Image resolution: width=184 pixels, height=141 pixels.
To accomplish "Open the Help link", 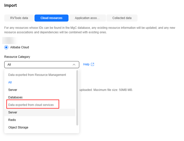I will (86, 64).
